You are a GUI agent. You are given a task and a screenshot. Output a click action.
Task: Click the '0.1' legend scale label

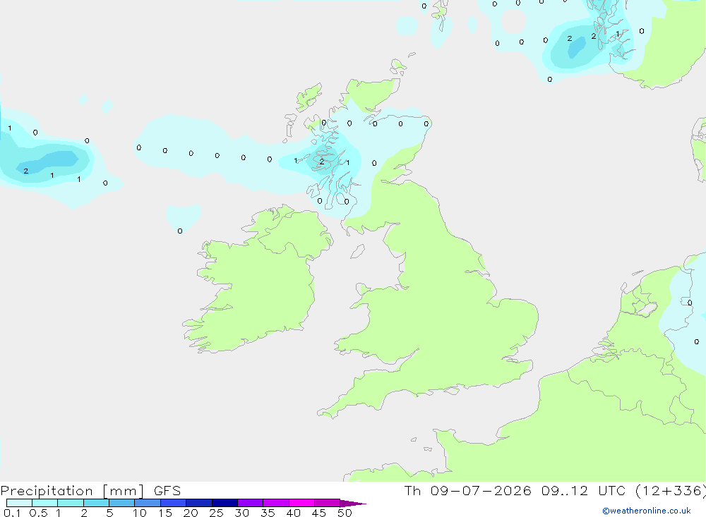click(12, 513)
